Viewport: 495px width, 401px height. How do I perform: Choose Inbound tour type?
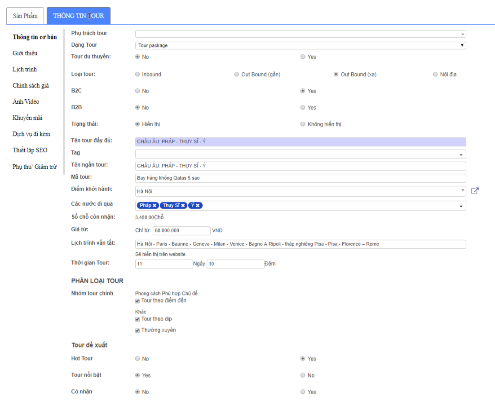137,74
